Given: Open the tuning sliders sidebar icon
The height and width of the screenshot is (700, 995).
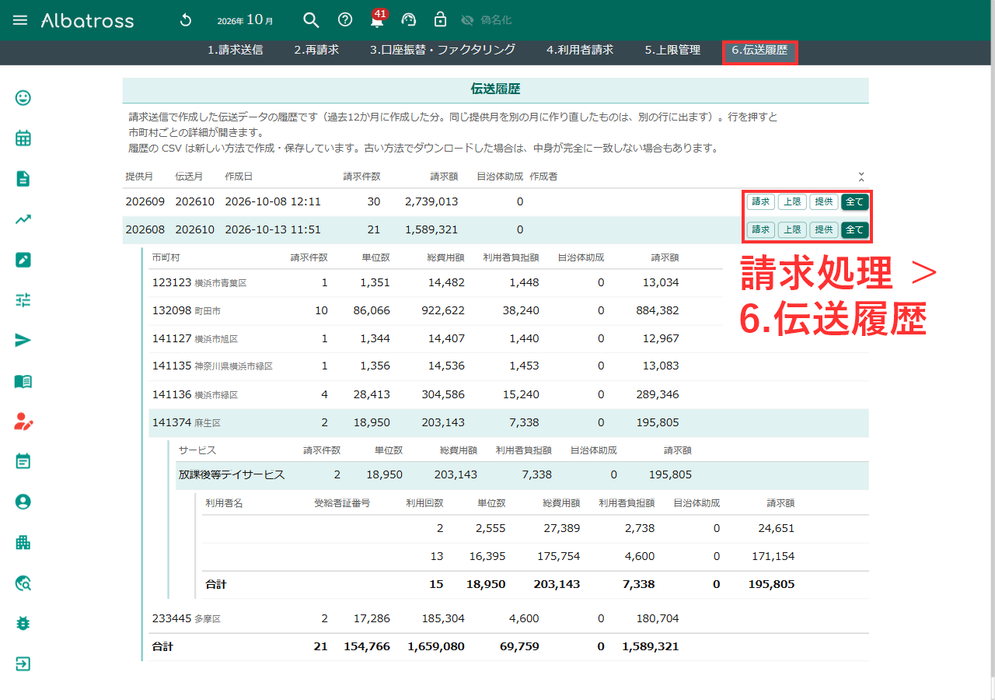Looking at the screenshot, I should 23,300.
